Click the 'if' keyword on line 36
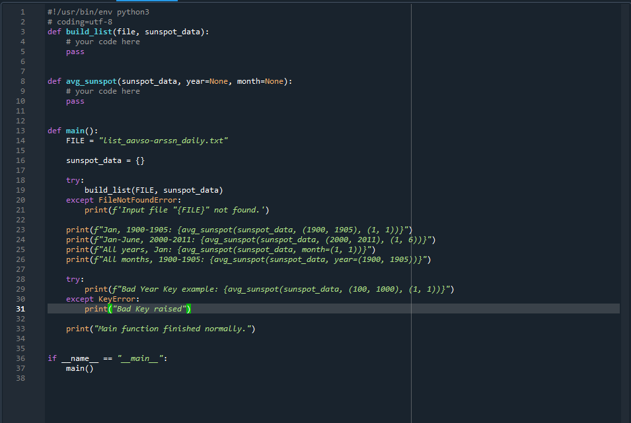This screenshot has width=631, height=423. tap(52, 358)
